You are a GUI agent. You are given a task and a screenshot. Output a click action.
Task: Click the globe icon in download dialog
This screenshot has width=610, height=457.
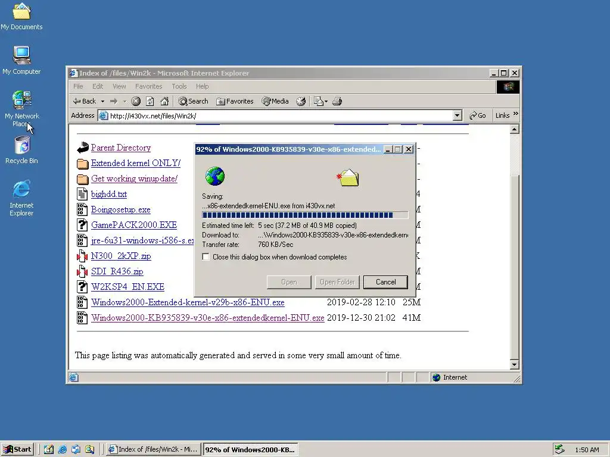click(214, 176)
